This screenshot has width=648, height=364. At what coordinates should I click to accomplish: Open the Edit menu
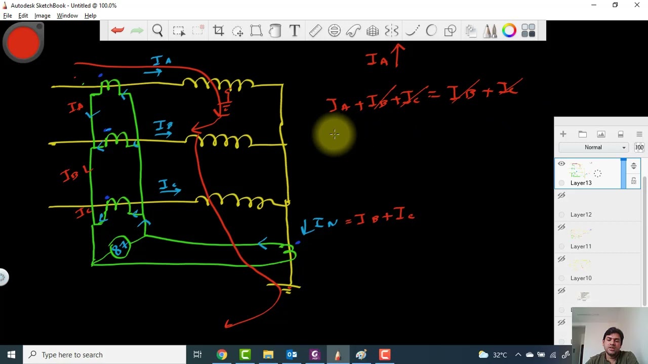[x=23, y=16]
